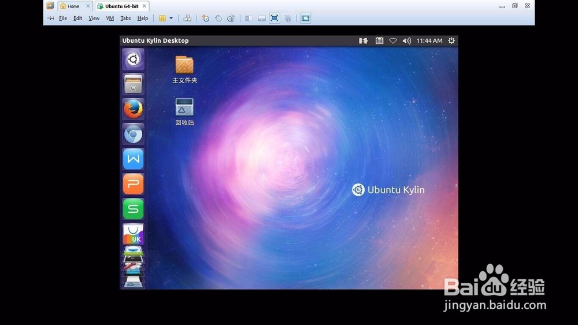Open the network indicator menu
578x325 pixels.
point(393,40)
